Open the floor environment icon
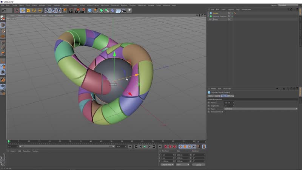The width and height of the screenshot is (302, 170). [x=118, y=11]
